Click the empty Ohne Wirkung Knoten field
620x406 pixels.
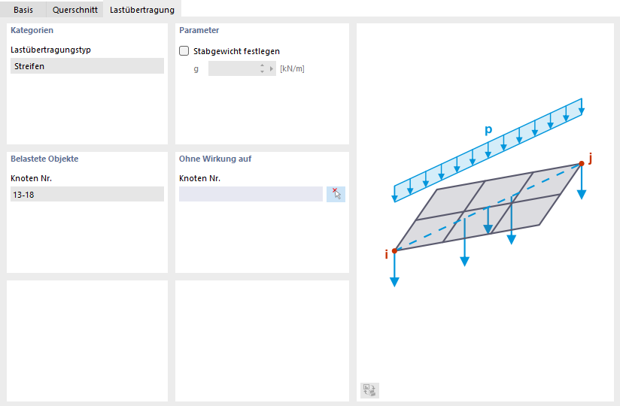251,194
